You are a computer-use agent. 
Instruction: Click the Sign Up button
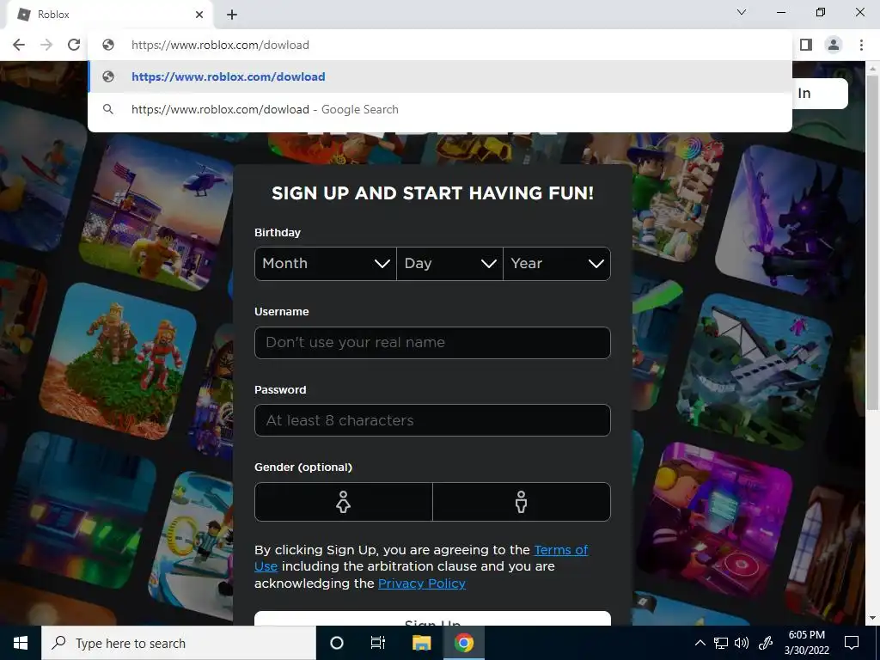(432, 619)
